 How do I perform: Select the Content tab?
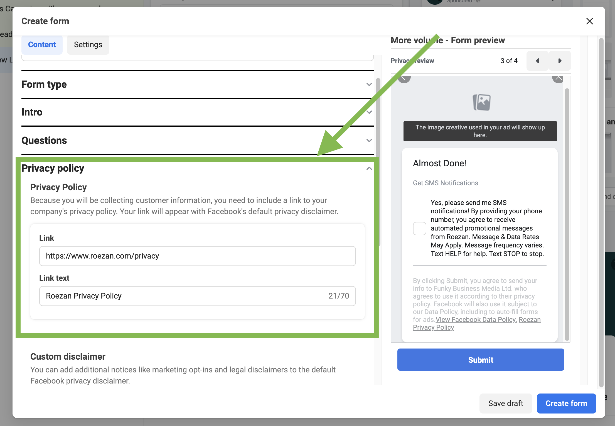(42, 45)
